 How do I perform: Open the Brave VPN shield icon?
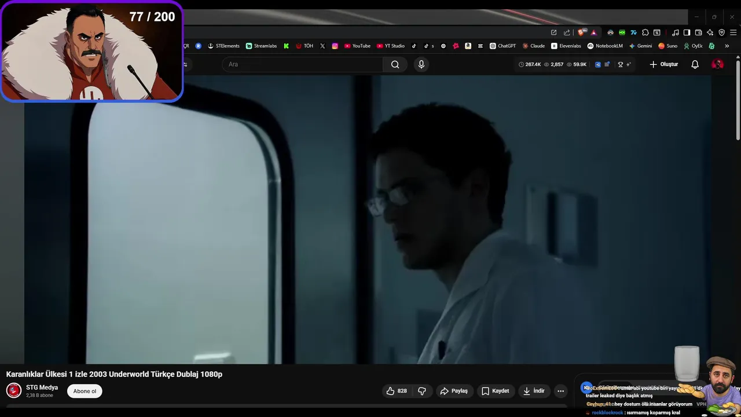click(x=721, y=32)
